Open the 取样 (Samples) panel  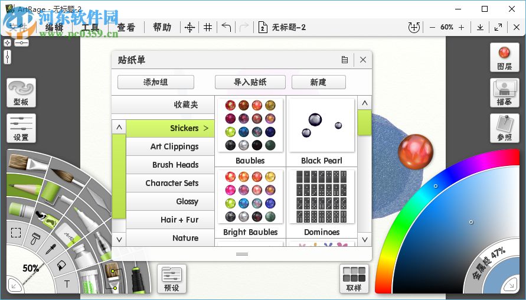click(x=354, y=279)
